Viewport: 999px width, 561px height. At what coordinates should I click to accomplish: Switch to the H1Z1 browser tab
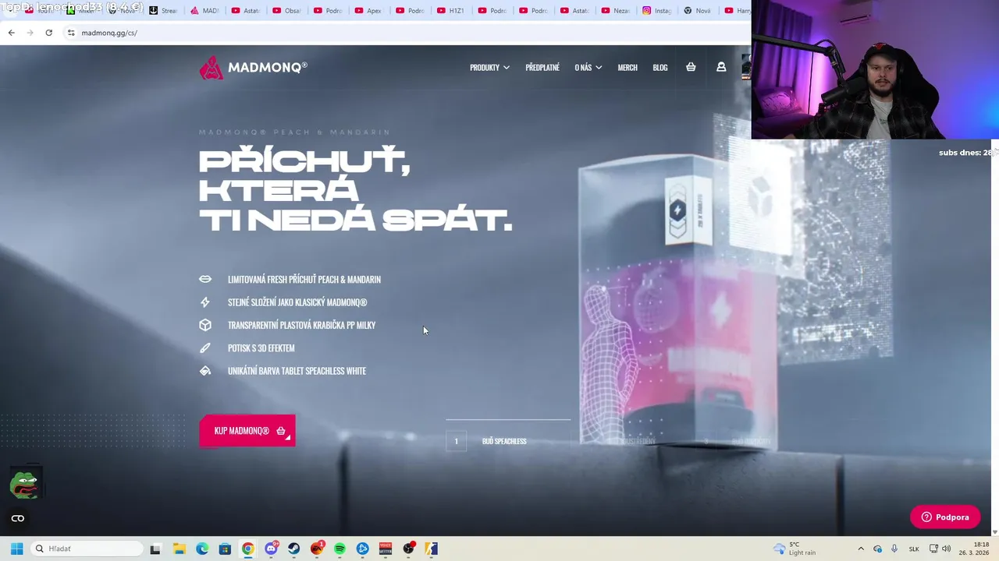(x=453, y=11)
